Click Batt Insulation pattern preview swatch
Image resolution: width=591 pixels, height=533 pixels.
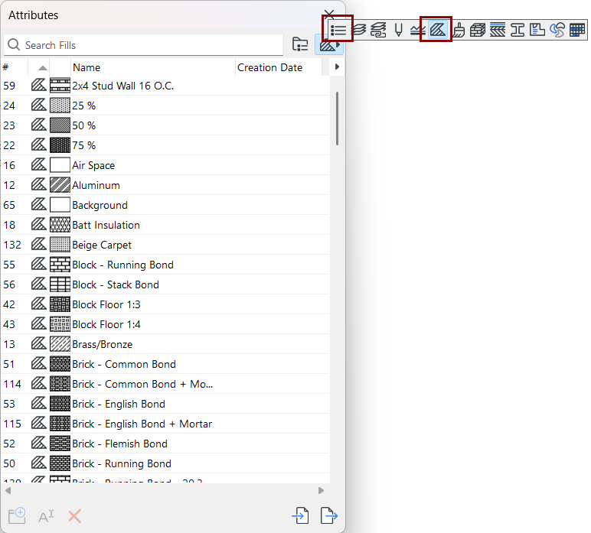pyautogui.click(x=60, y=225)
